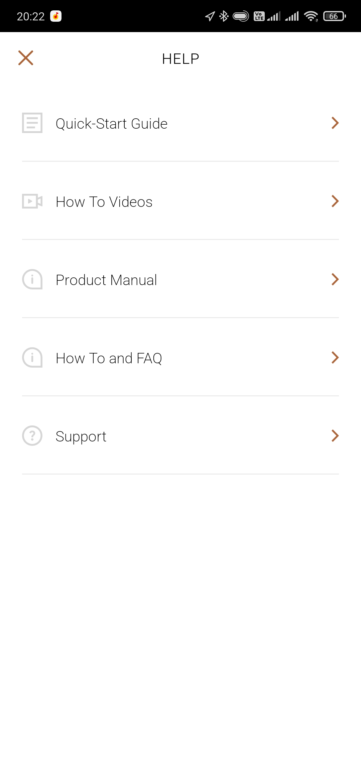Tap the Support question mark icon

[x=32, y=436]
